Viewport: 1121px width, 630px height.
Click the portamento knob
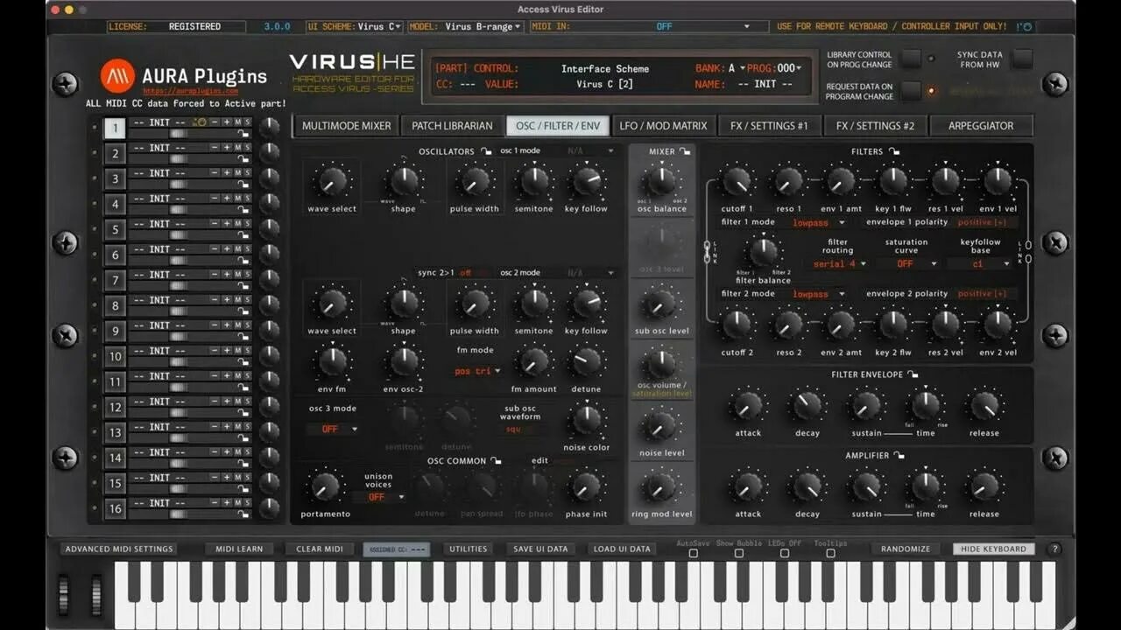pyautogui.click(x=325, y=487)
